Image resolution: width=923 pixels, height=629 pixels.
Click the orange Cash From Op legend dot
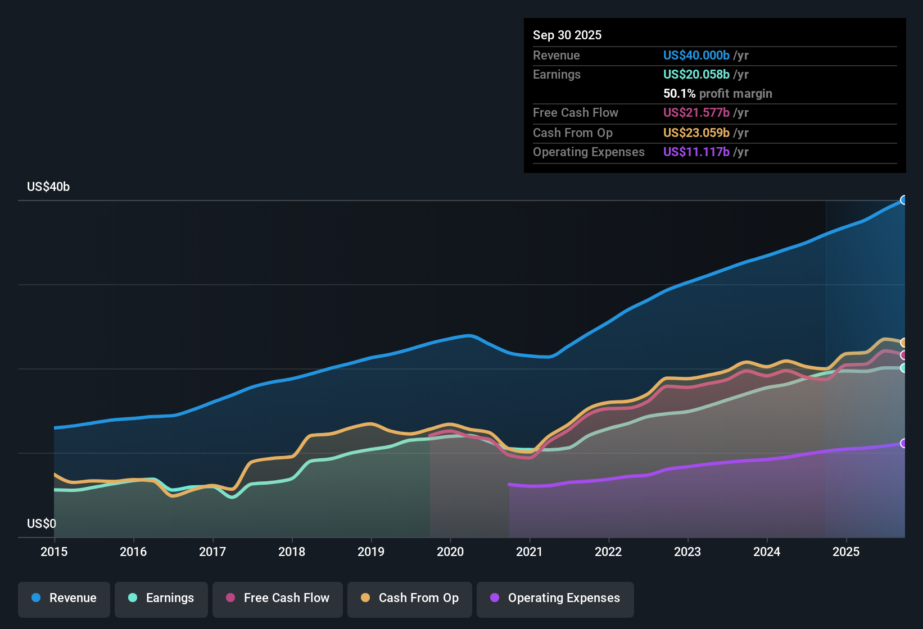coord(365,598)
